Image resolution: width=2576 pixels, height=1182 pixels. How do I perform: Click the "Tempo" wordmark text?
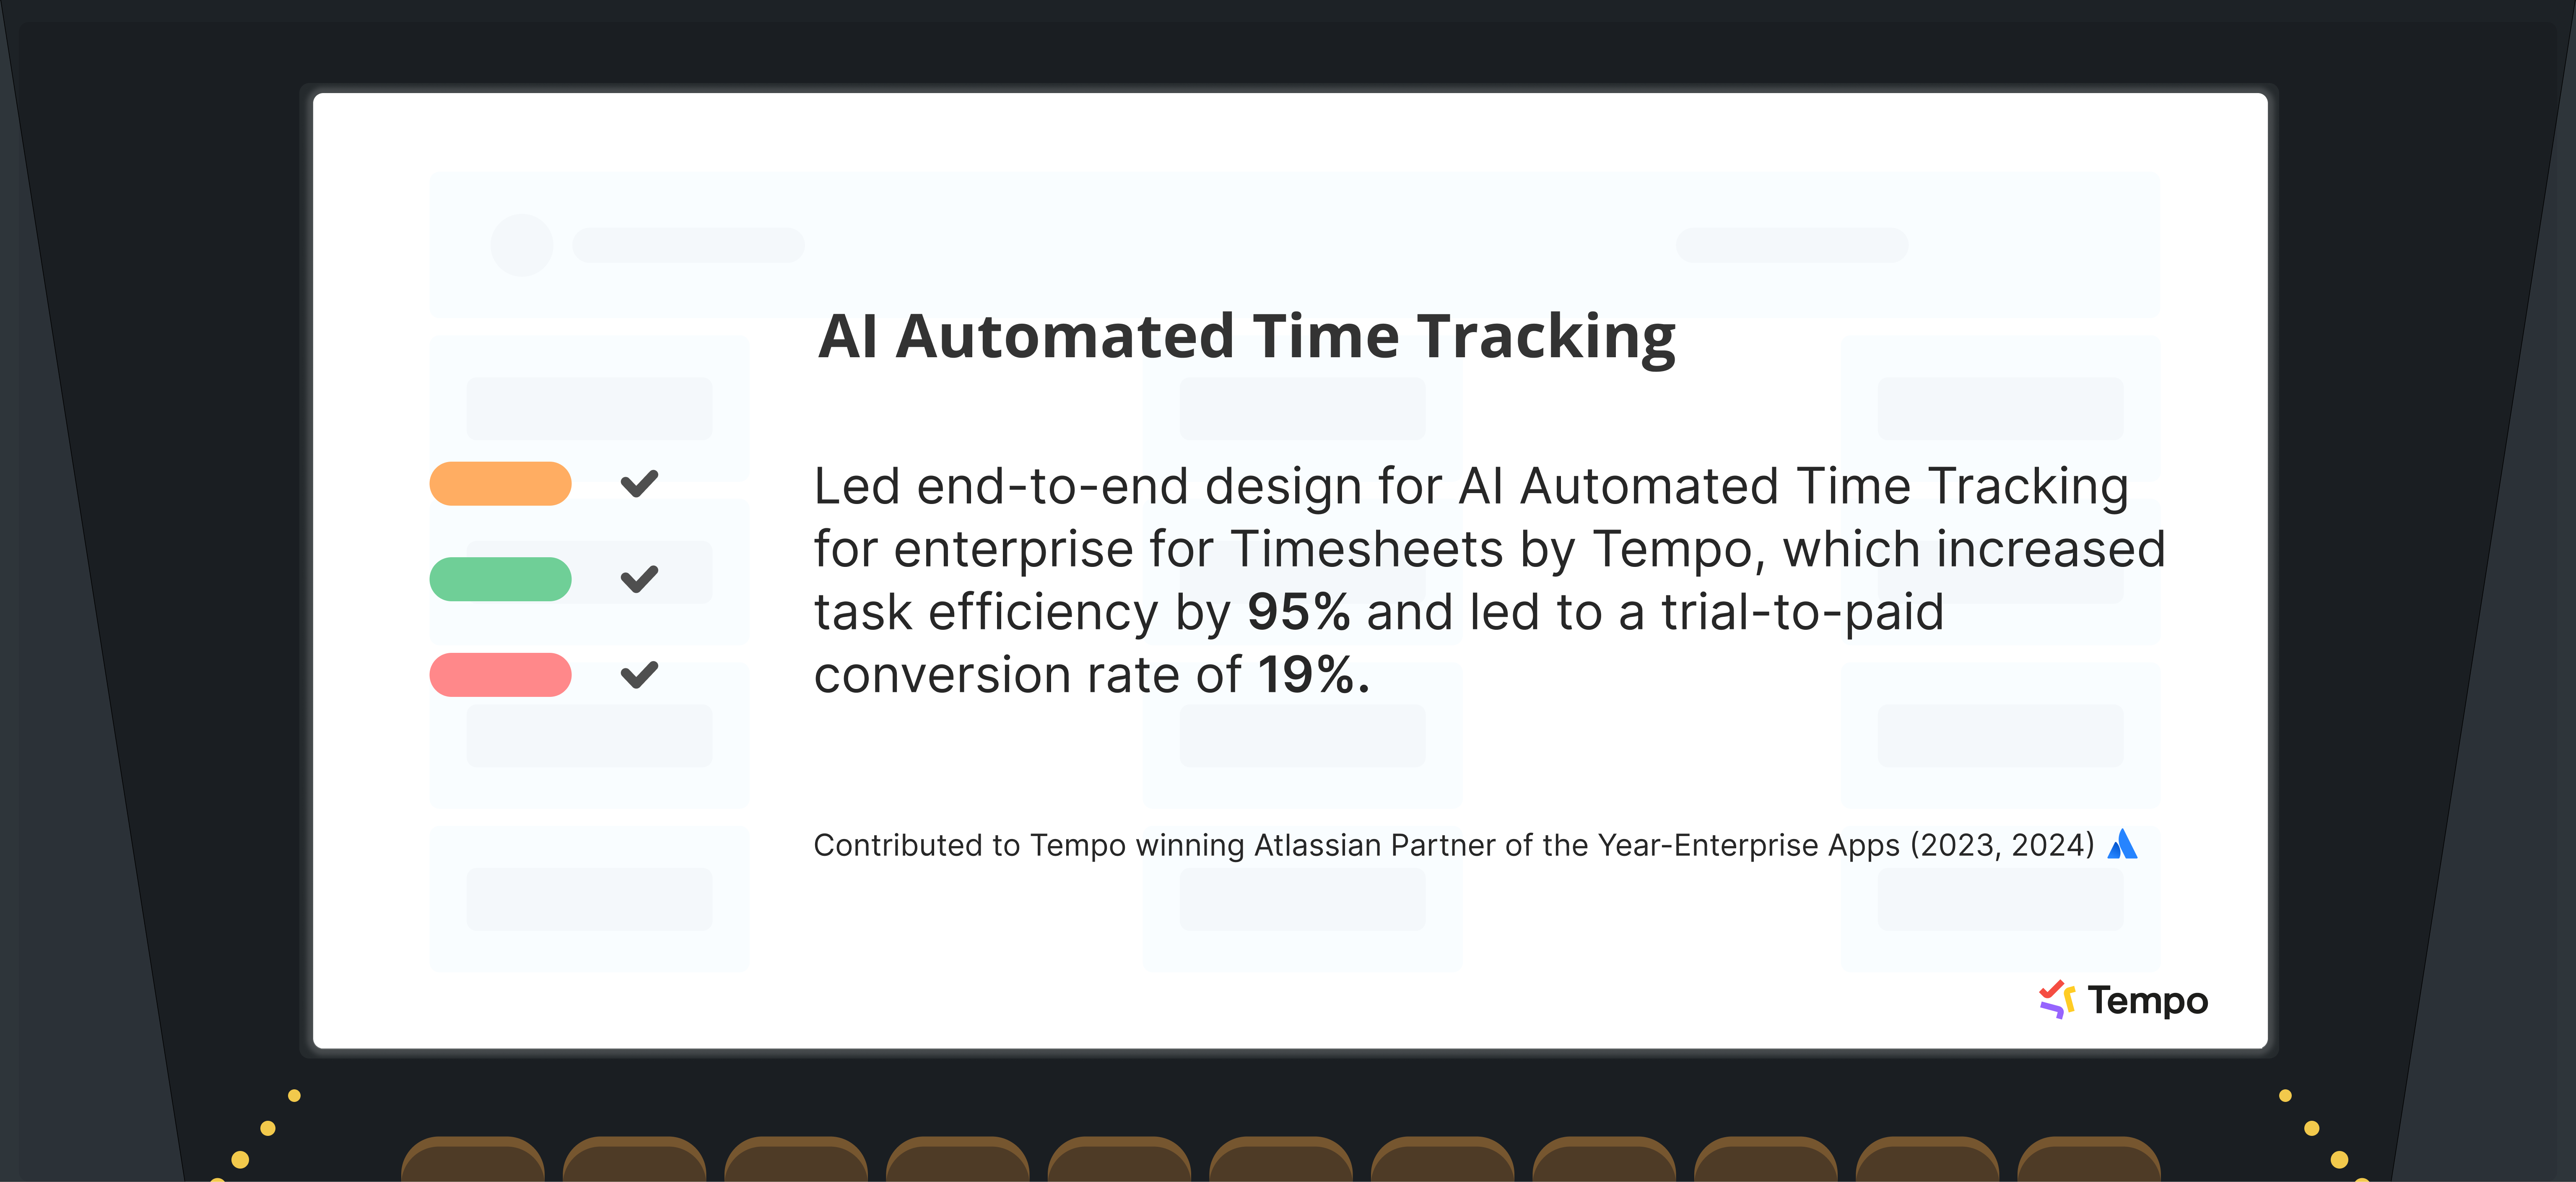click(2147, 1001)
